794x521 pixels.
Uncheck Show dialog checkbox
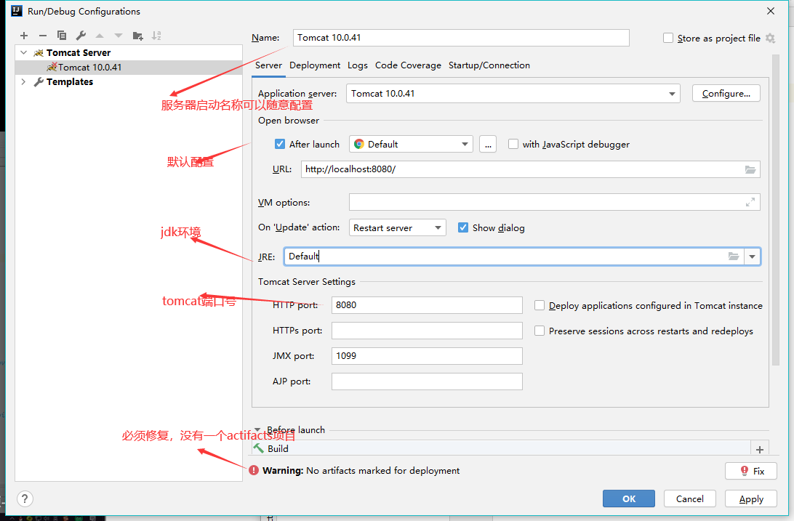pyautogui.click(x=463, y=227)
